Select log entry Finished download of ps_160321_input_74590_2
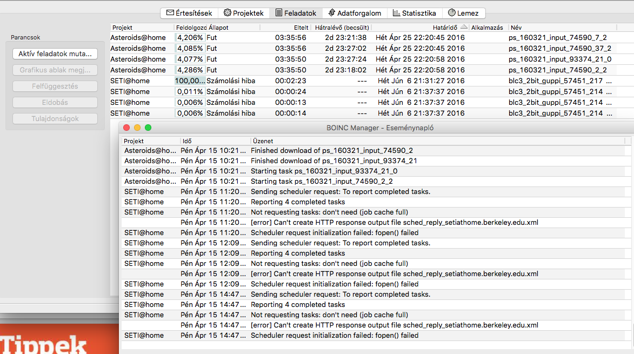 [373, 151]
